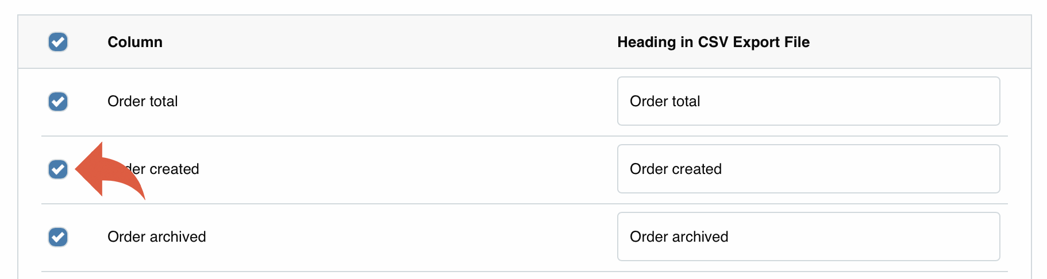Click into the Order archived heading field
The height and width of the screenshot is (279, 1047).
pyautogui.click(x=808, y=237)
